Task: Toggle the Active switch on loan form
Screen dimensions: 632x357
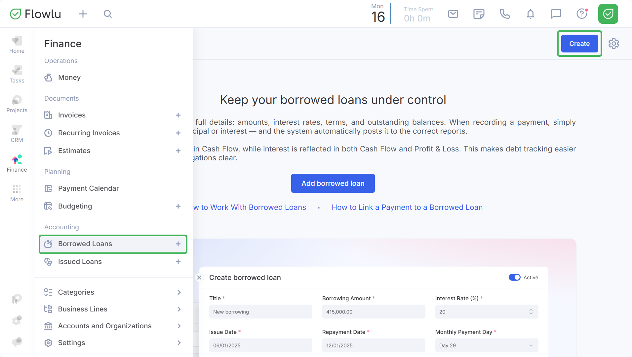Action: [514, 277]
